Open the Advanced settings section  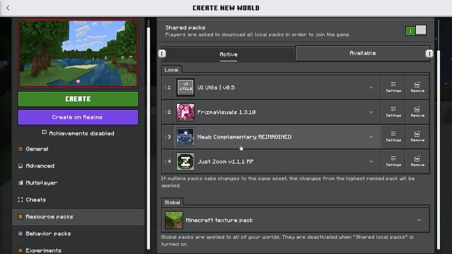tap(78, 166)
